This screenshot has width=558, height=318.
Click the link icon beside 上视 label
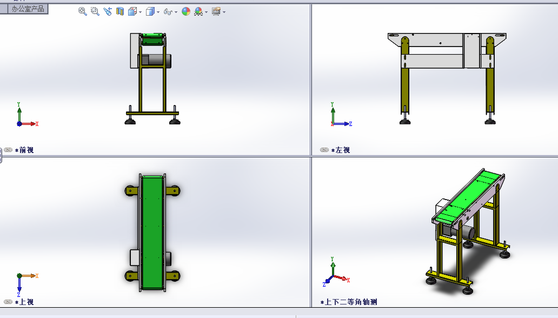point(8,302)
